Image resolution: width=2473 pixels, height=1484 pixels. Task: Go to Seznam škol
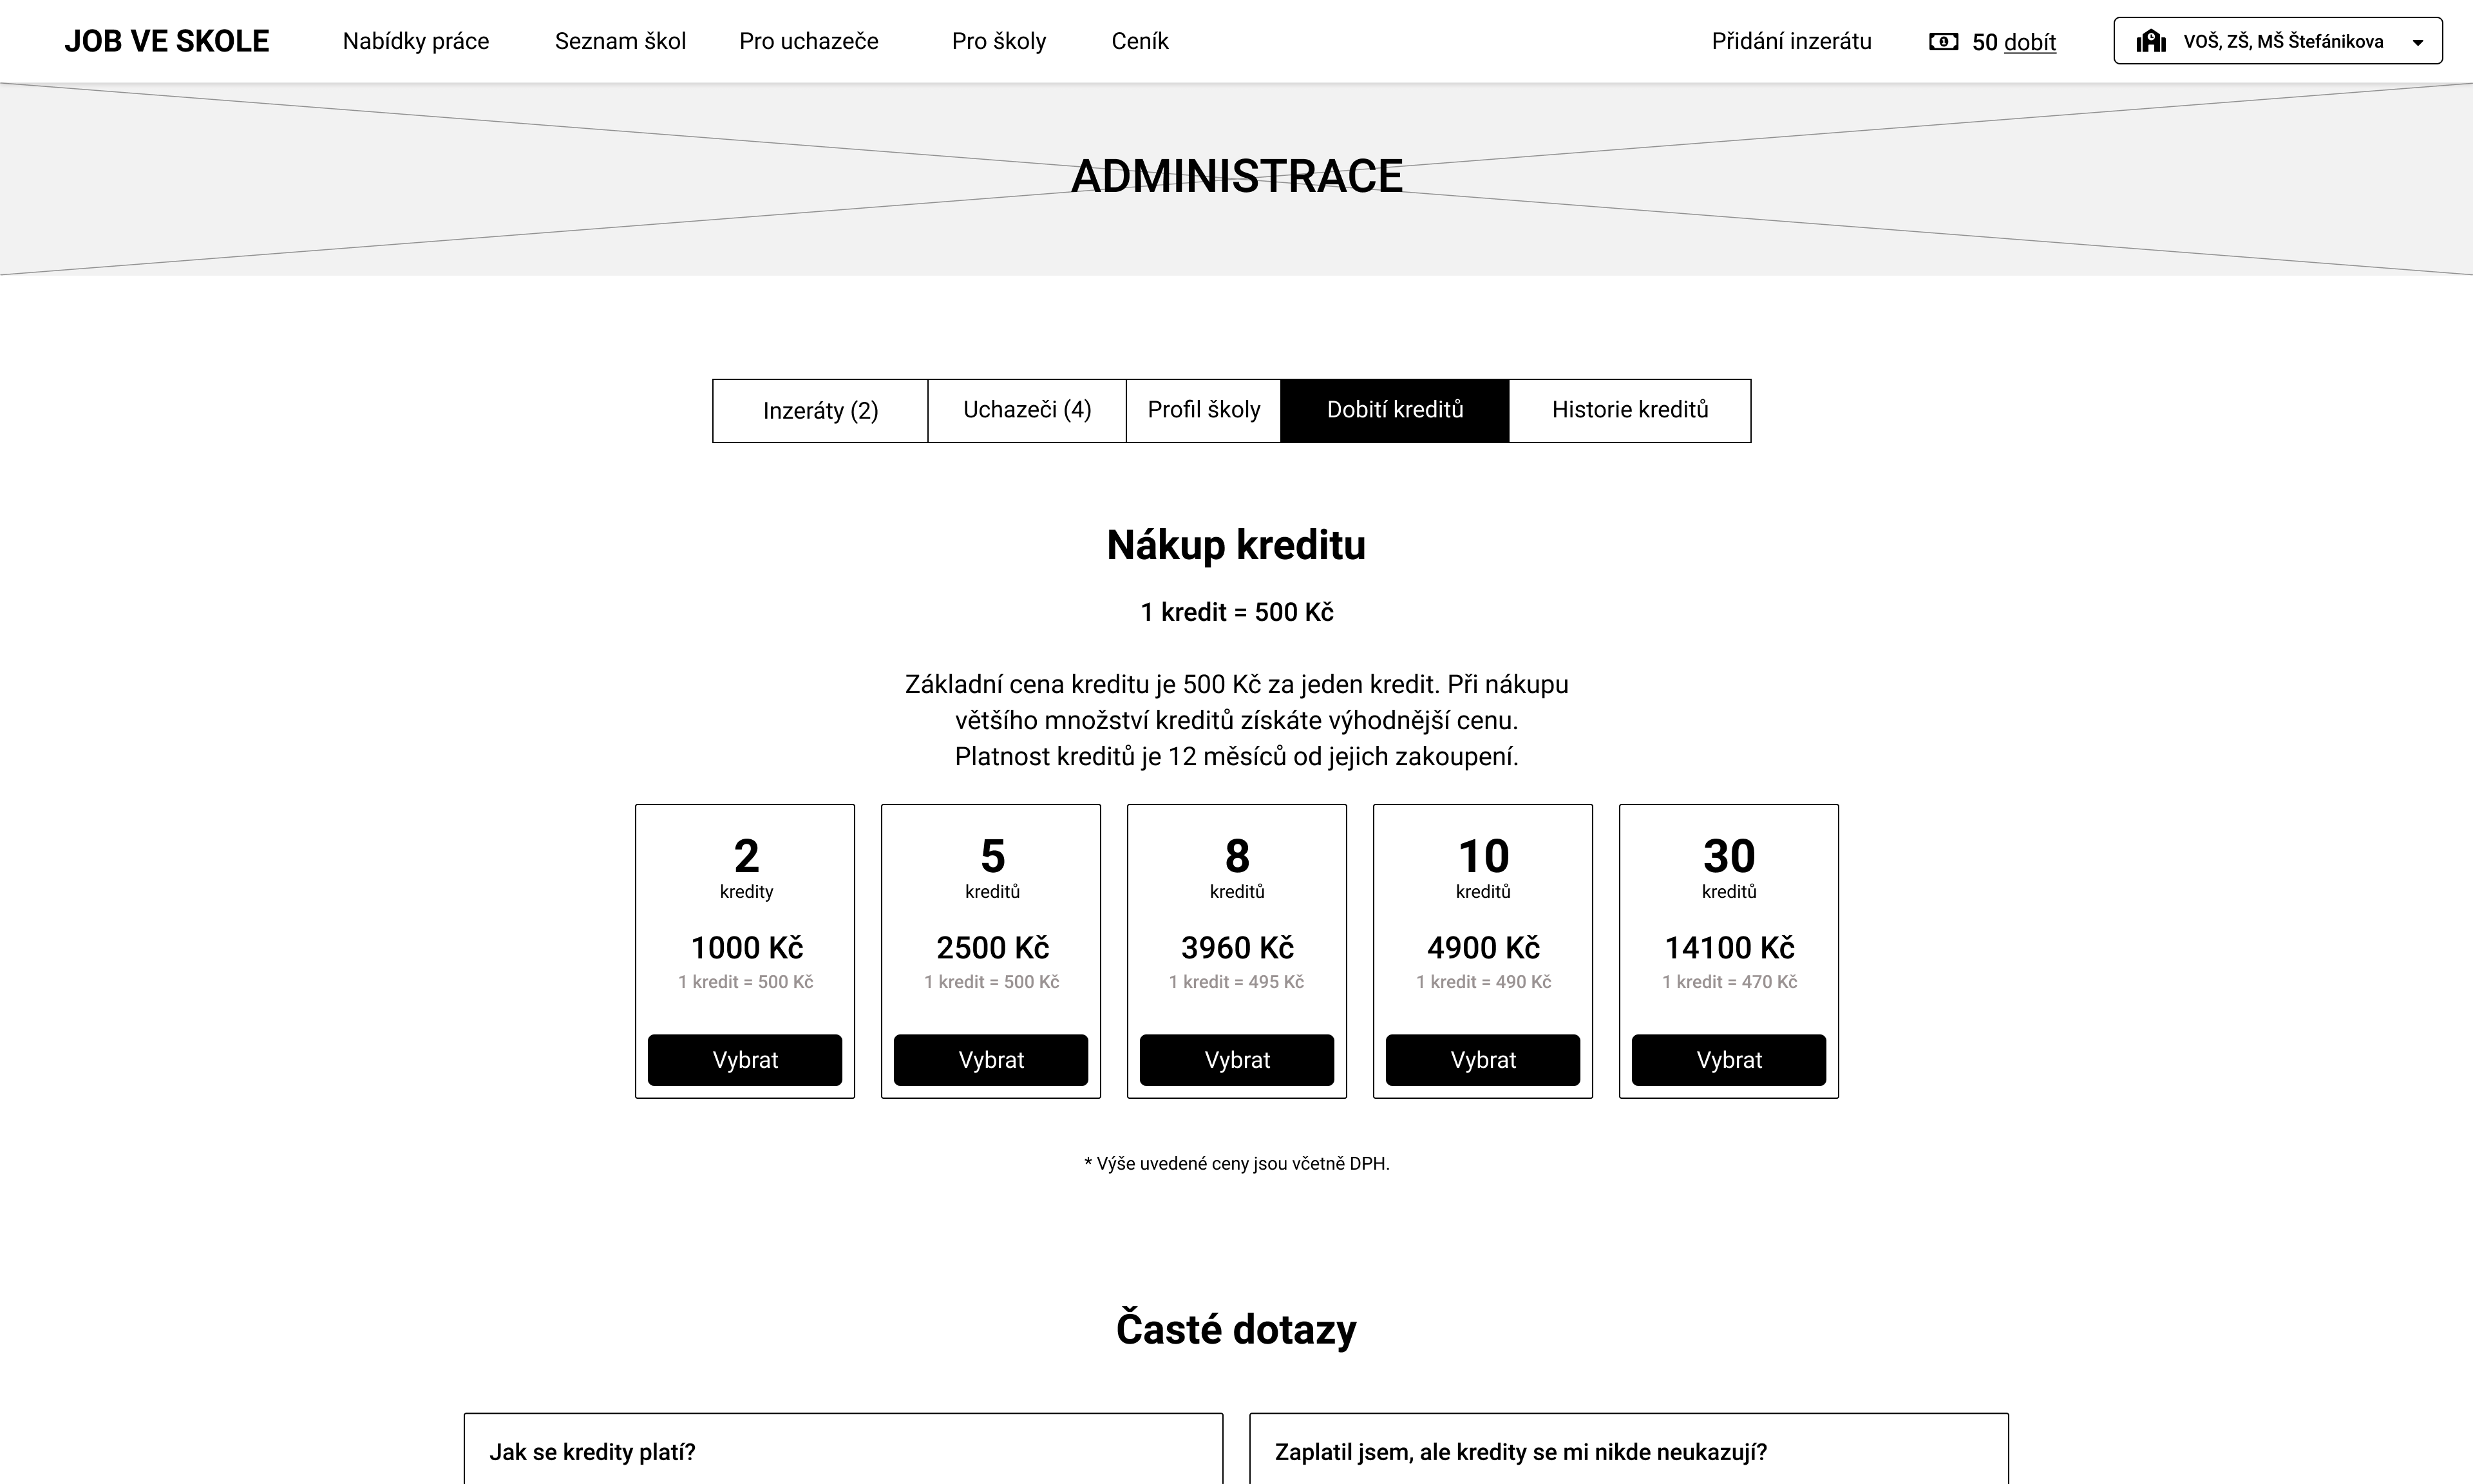(621, 41)
